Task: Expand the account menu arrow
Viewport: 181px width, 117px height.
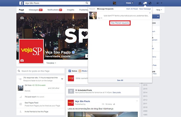Action: [x=161, y=3]
